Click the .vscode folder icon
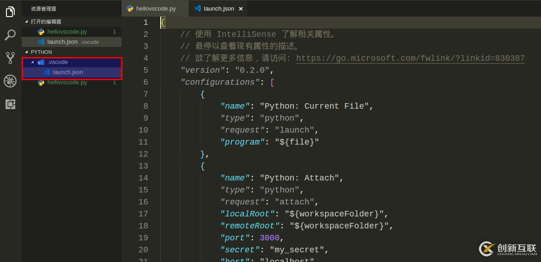541x262 pixels. point(41,62)
